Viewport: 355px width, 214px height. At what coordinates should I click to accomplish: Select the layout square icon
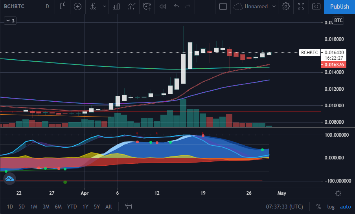(223, 6)
